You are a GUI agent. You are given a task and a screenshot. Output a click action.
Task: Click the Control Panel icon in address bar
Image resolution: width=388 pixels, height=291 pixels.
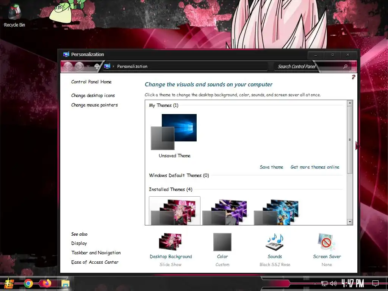[x=107, y=66]
